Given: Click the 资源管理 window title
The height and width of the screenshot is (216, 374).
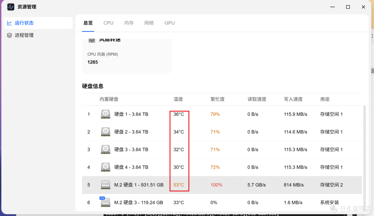Looking at the screenshot, I should pos(27,7).
